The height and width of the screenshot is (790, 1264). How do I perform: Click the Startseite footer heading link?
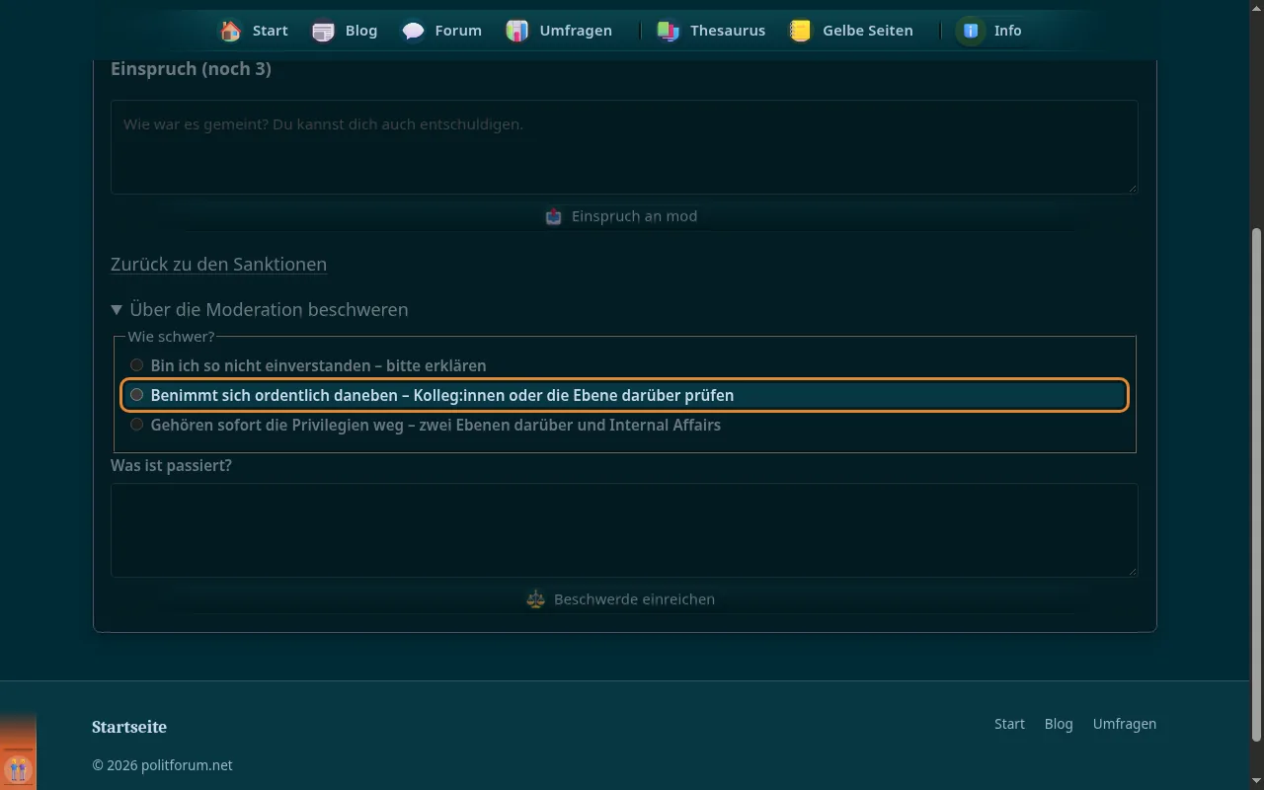129,727
